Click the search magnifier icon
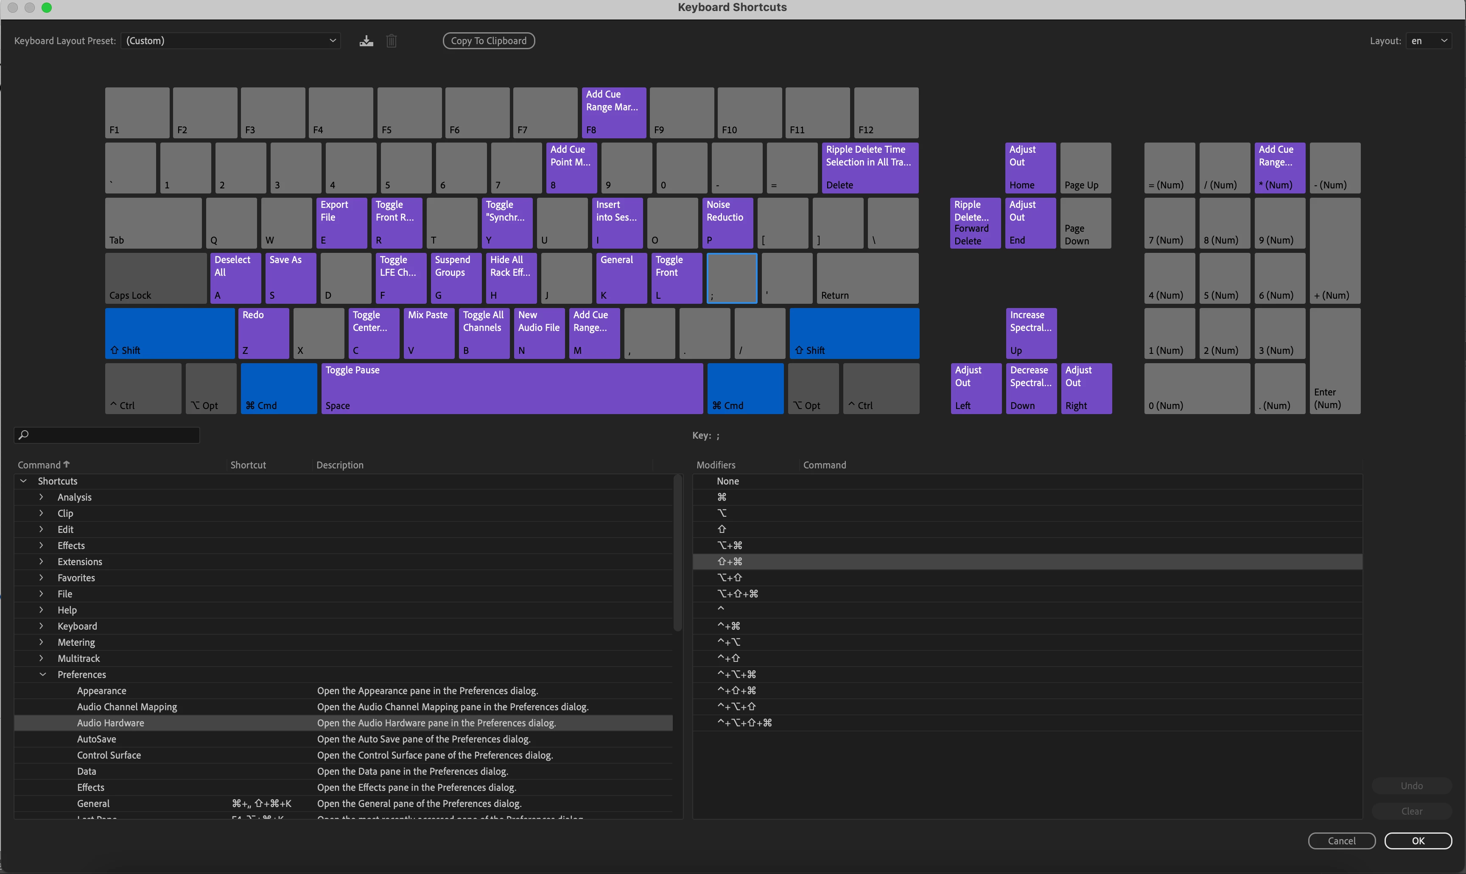The width and height of the screenshot is (1466, 874). [24, 434]
